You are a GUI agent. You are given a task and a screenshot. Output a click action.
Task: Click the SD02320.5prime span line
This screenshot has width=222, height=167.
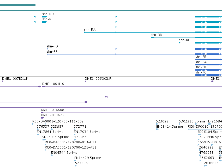(x=188, y=124)
